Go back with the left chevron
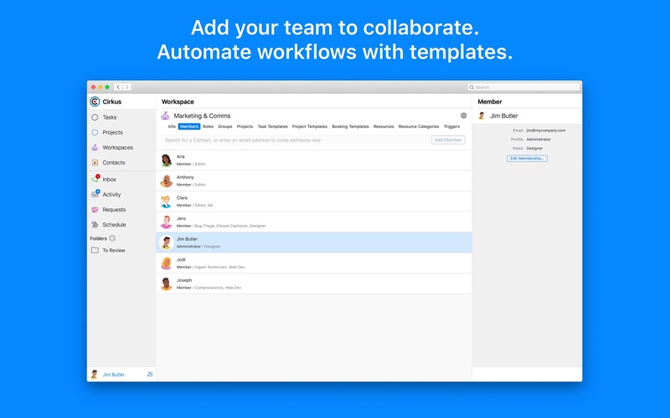The image size is (670, 418). click(118, 87)
